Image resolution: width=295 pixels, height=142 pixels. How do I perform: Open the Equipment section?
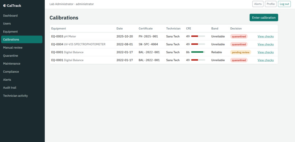pyautogui.click(x=10, y=31)
